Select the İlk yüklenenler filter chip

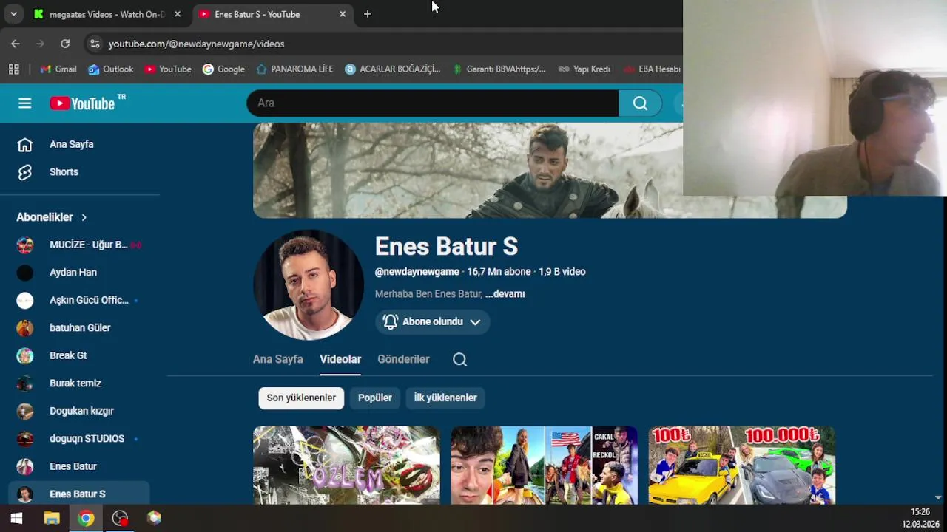click(445, 398)
